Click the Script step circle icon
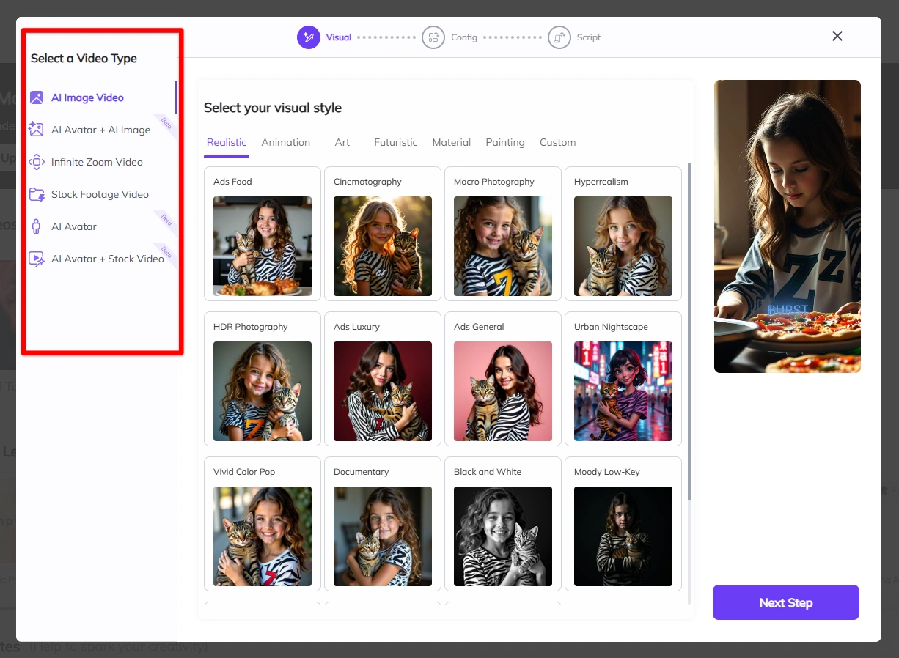899x658 pixels. pyautogui.click(x=559, y=37)
